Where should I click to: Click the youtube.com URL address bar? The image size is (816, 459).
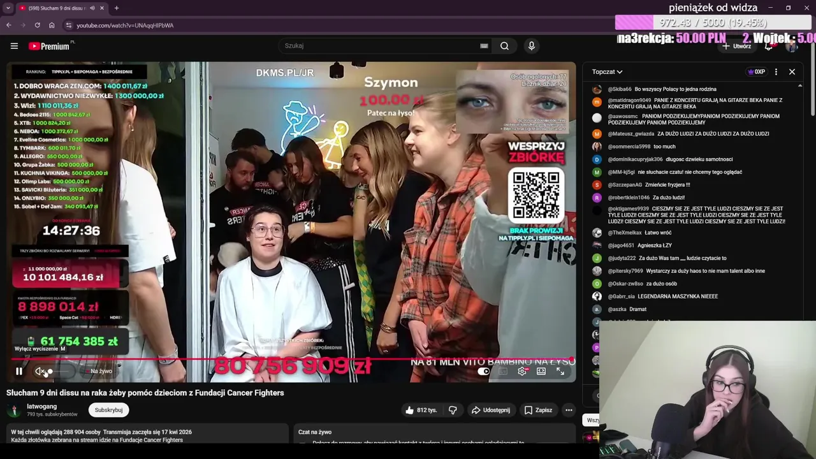(125, 25)
